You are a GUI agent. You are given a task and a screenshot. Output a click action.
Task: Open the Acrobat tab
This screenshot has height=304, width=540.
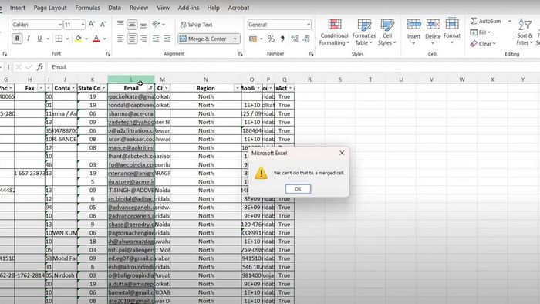pyautogui.click(x=238, y=8)
